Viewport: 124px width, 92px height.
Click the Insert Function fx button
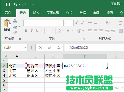tap(59, 48)
